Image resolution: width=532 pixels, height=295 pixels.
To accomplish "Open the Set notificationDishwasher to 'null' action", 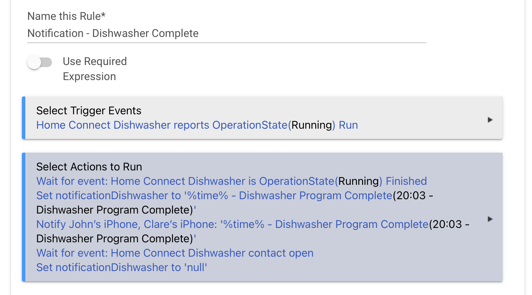I will click(x=122, y=268).
